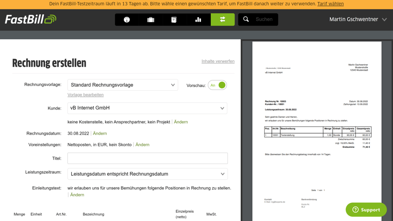
Task: Expand the Rechnungsvorlage dropdown
Action: (123, 85)
